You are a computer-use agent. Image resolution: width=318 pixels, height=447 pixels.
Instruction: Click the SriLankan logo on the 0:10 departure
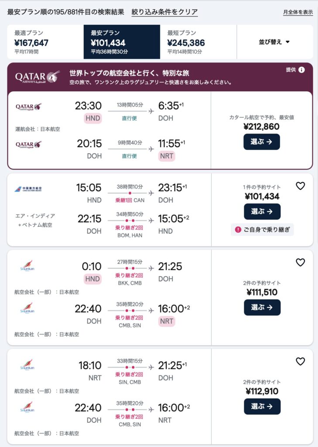pyautogui.click(x=27, y=266)
